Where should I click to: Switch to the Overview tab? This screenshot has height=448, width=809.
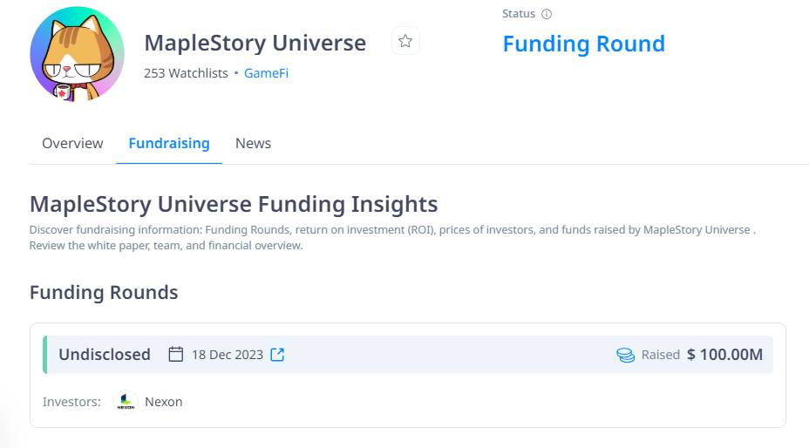tap(72, 143)
